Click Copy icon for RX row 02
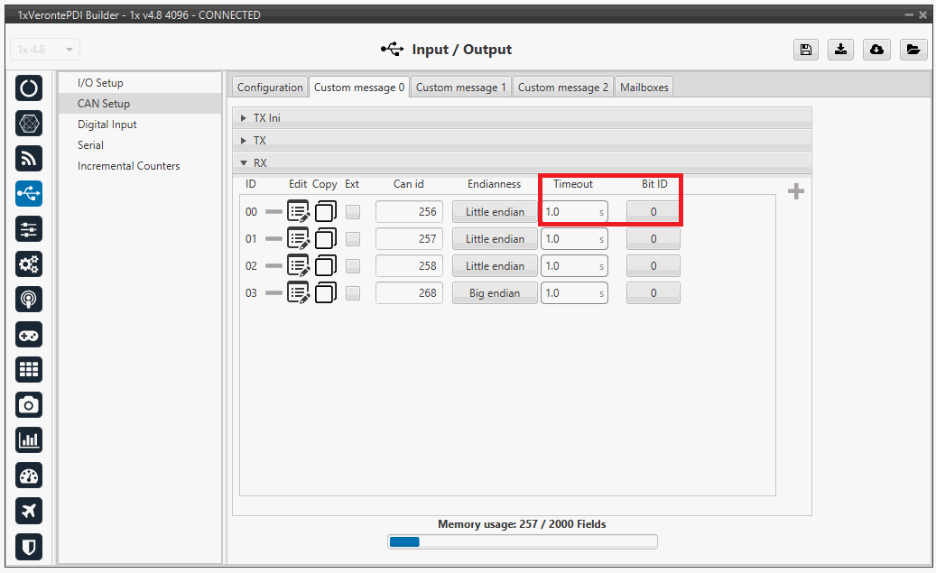 coord(325,266)
